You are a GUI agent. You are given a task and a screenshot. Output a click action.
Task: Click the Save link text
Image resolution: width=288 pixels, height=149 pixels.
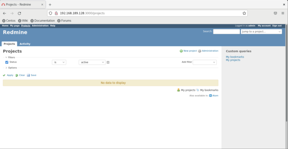(x=33, y=75)
